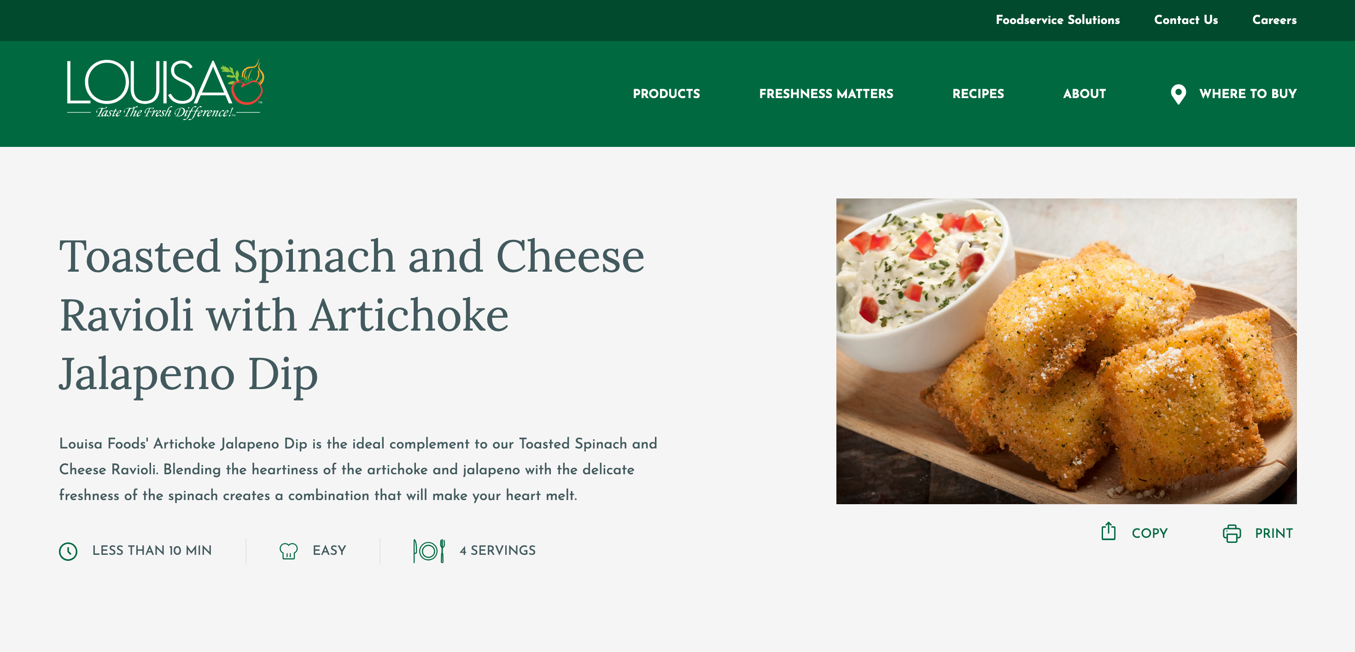Click the clock icon beside prep time
The height and width of the screenshot is (652, 1355).
pyautogui.click(x=68, y=551)
